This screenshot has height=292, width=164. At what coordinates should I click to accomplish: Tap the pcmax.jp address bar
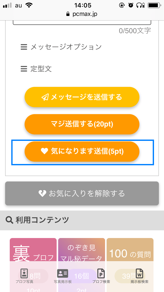click(x=82, y=14)
